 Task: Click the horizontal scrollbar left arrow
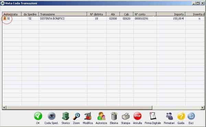(4, 107)
